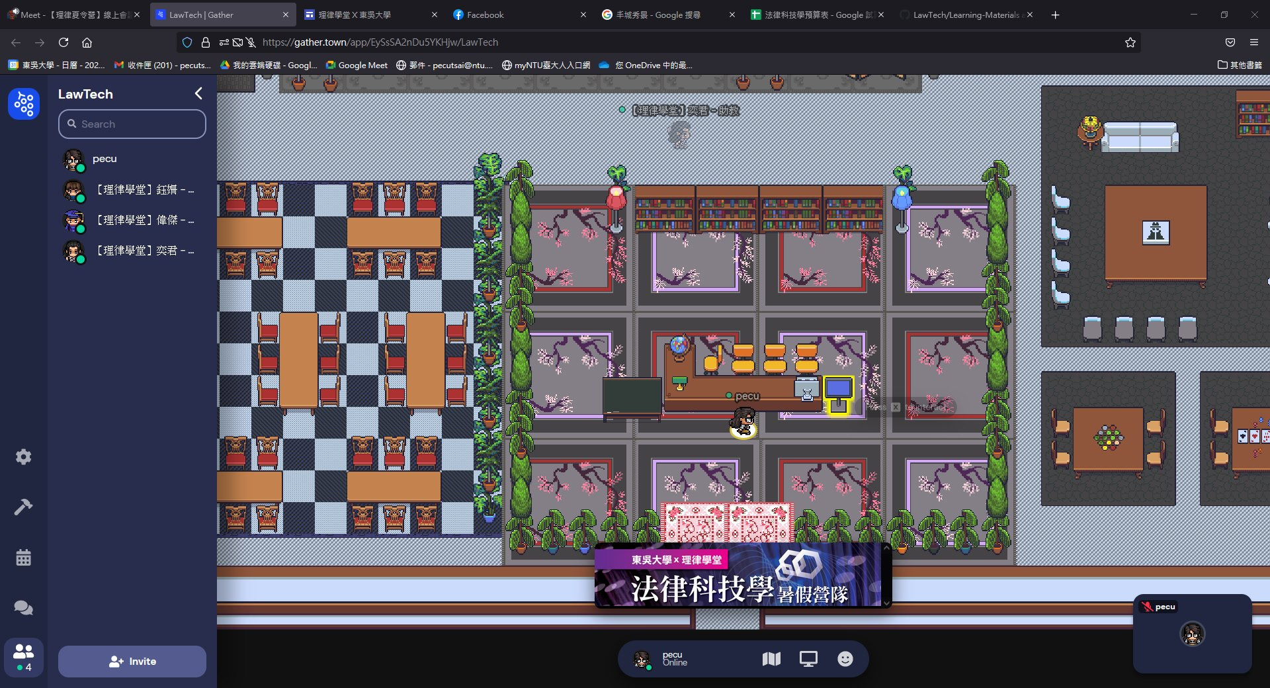The image size is (1270, 688).
Task: Toggle muted microphone on pecu video tile
Action: coord(1146,607)
